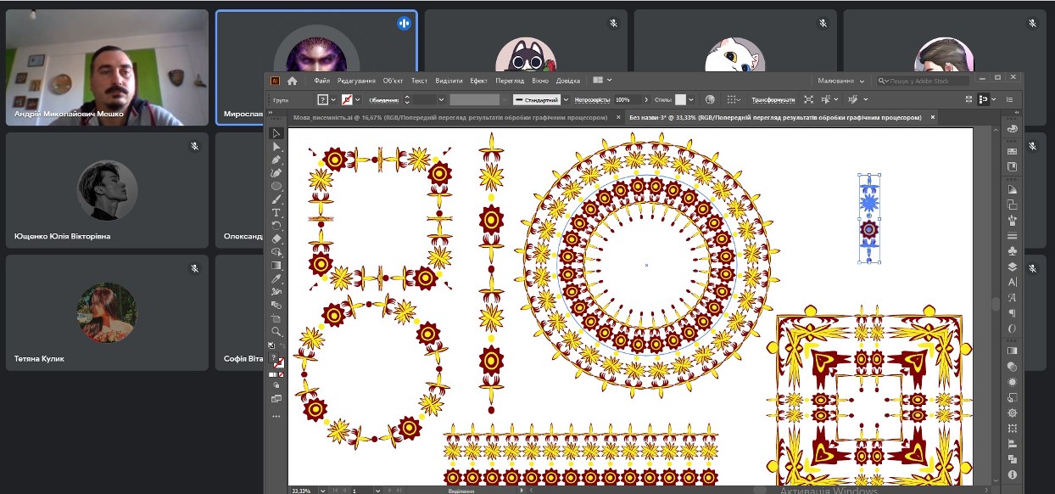
Task: Click the Illustrator Home icon
Action: (x=293, y=81)
